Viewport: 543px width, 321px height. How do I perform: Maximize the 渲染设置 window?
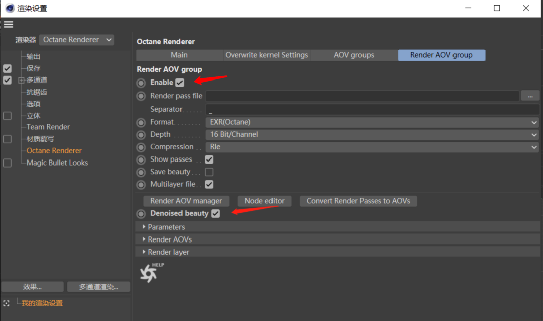497,8
